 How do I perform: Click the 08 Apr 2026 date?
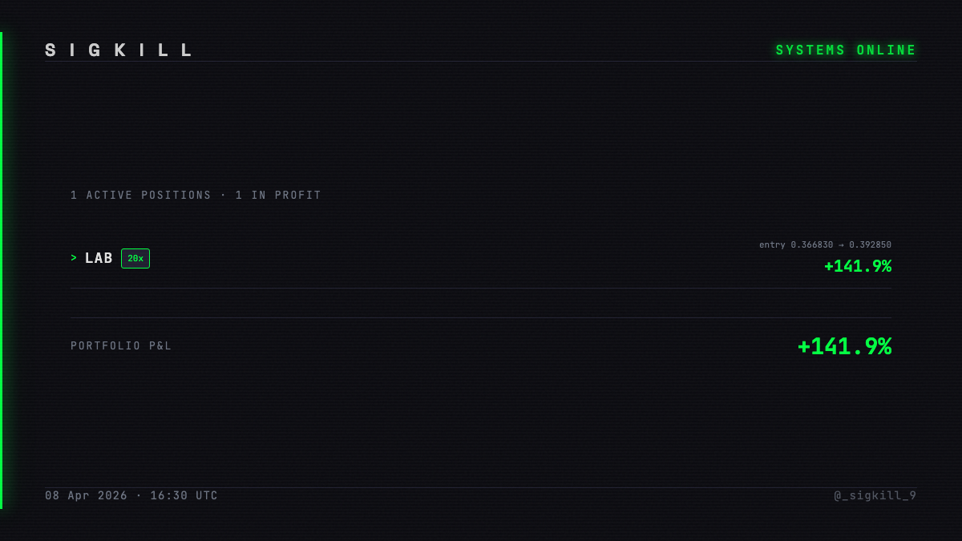[86, 495]
